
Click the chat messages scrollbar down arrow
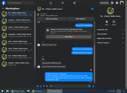(94, 82)
